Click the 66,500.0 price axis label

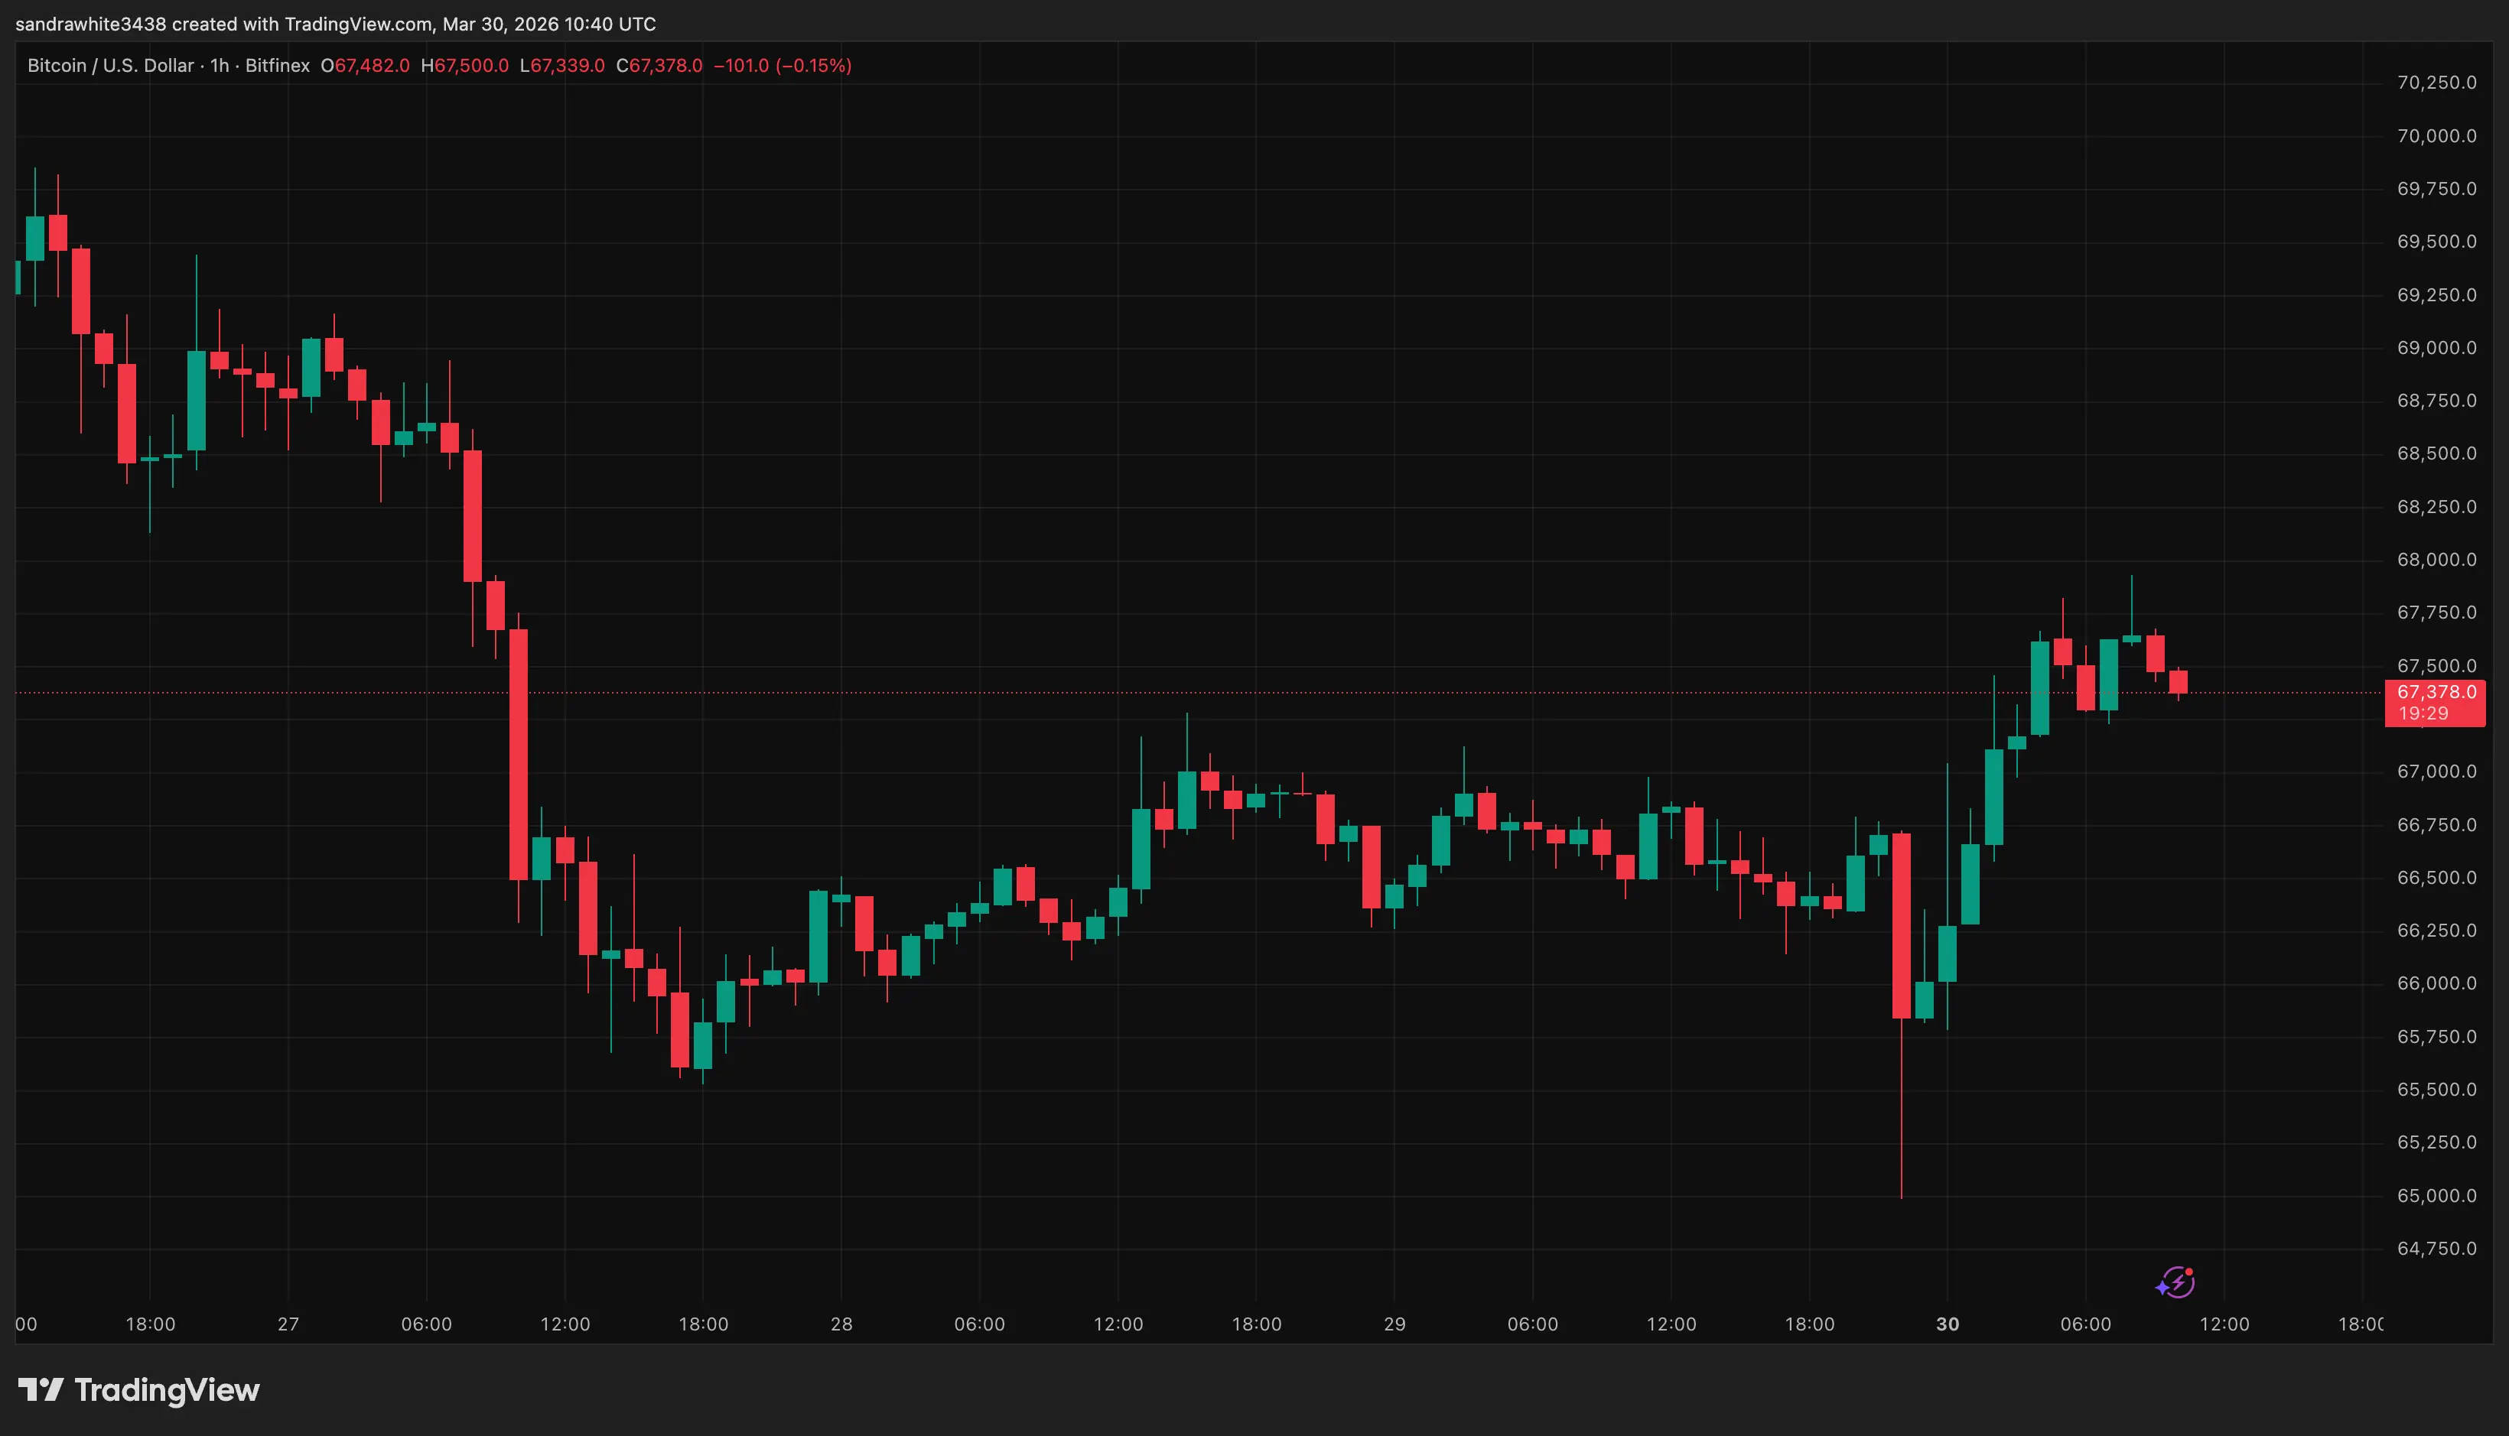coord(2436,878)
